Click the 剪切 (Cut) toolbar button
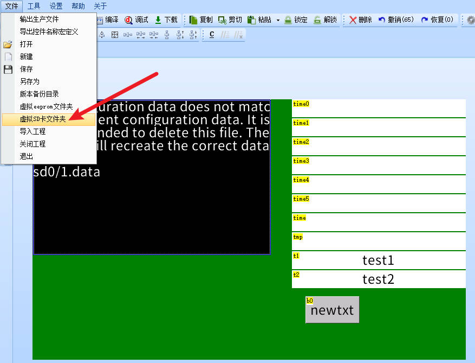This screenshot has width=475, height=363. point(230,20)
